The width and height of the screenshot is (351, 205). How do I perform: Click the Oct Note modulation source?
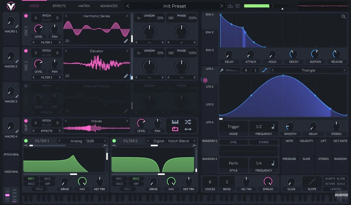point(340,141)
